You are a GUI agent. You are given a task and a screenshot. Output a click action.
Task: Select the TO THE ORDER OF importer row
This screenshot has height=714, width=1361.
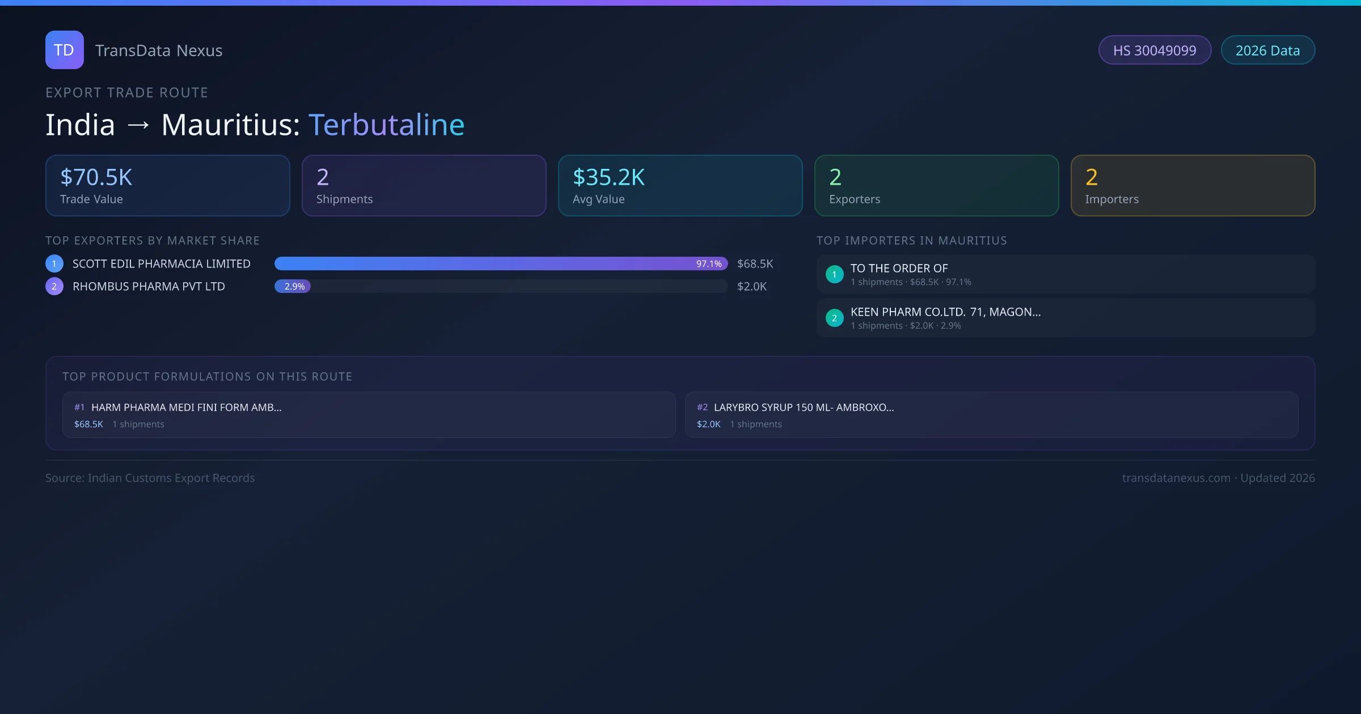click(x=1066, y=274)
